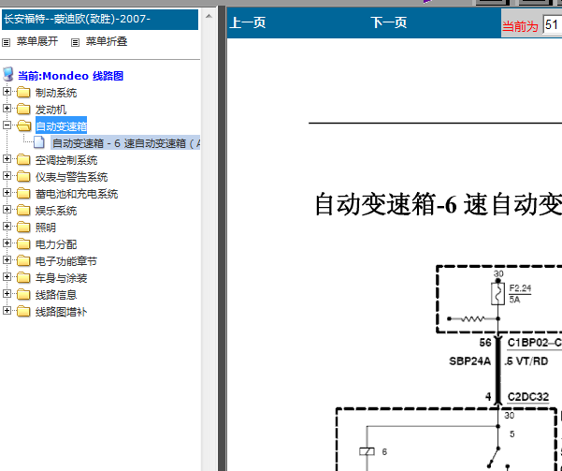Viewport: 562px width, 471px height.
Task: Click the 线路图增补 folder icon
Action: pos(23,312)
